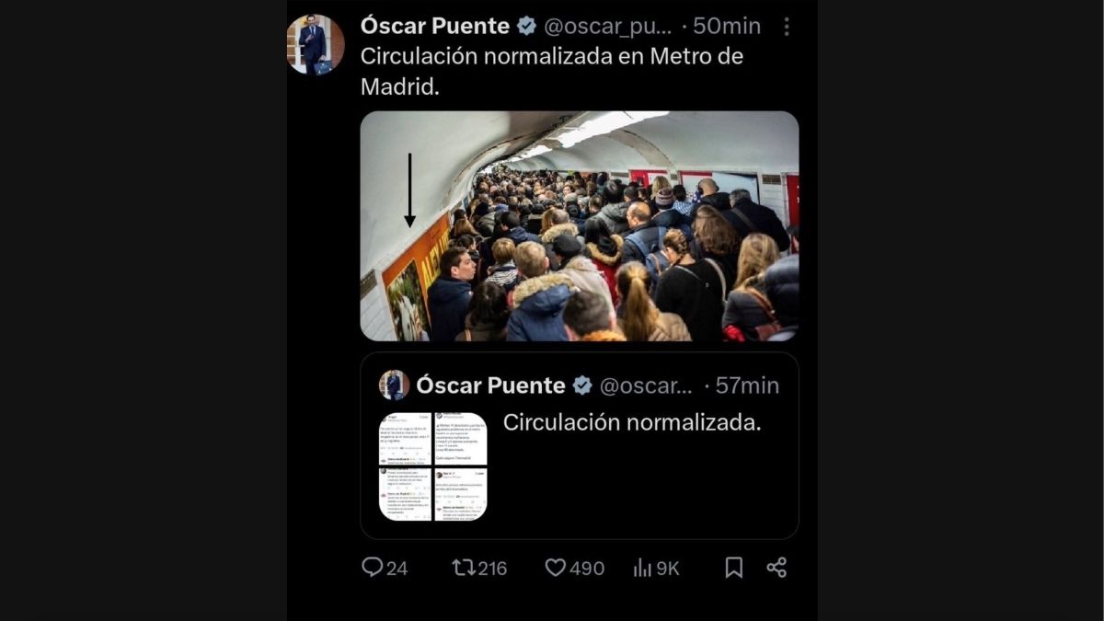Image resolution: width=1104 pixels, height=621 pixels.
Task: Enlarge the crowded metro platform photo
Action: pyautogui.click(x=580, y=226)
